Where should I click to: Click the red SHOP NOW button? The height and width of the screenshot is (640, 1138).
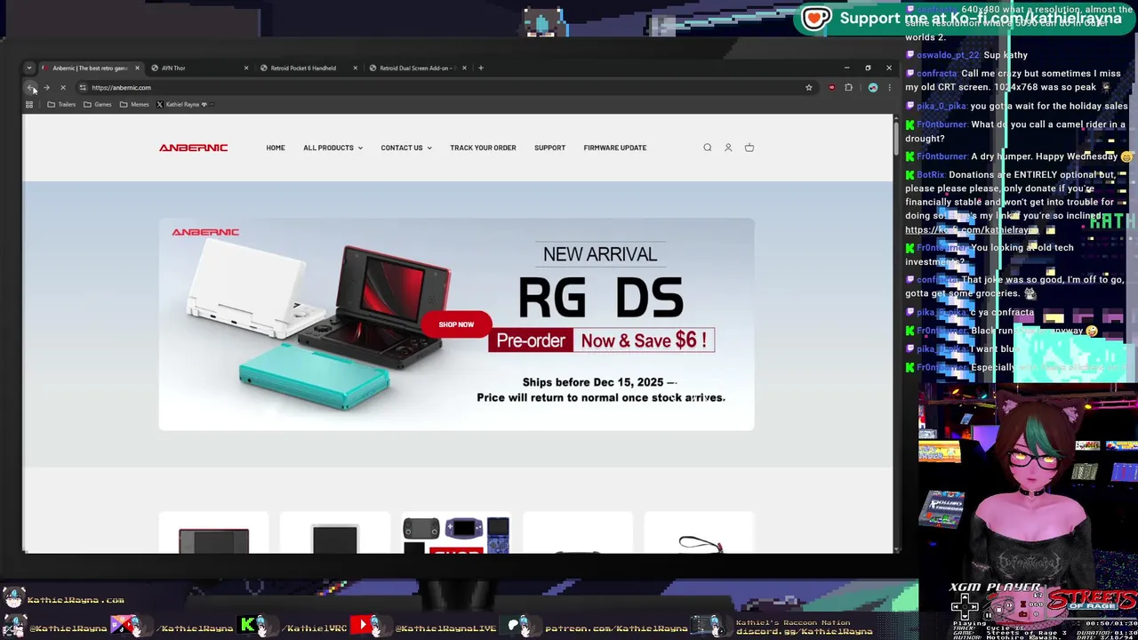456,324
